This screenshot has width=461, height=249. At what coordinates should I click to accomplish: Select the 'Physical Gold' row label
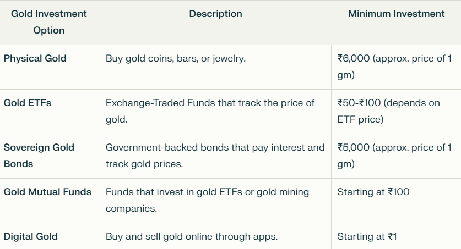coord(35,58)
